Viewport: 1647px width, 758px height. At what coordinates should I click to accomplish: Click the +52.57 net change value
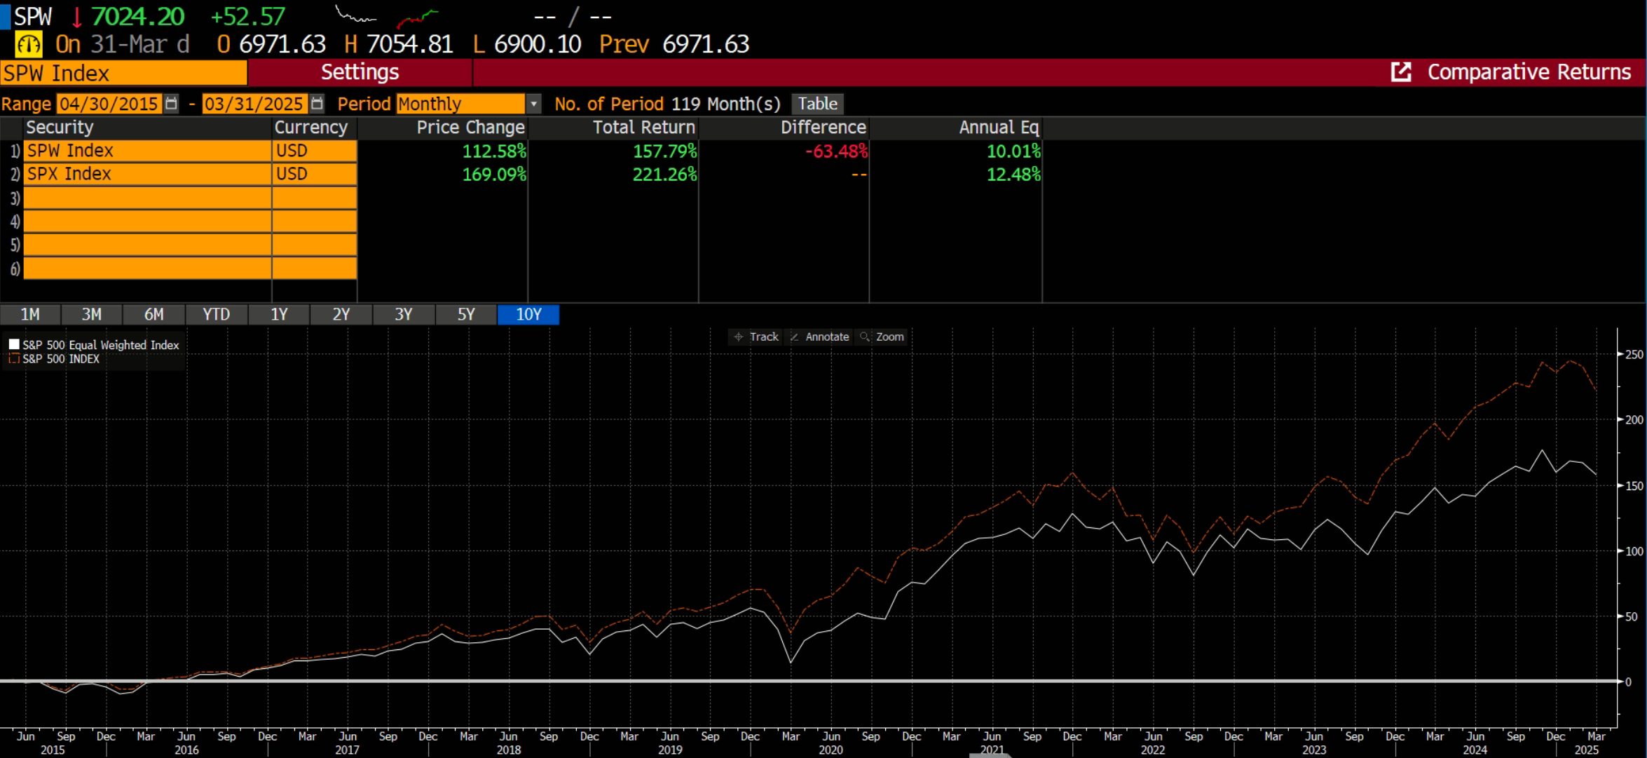248,16
